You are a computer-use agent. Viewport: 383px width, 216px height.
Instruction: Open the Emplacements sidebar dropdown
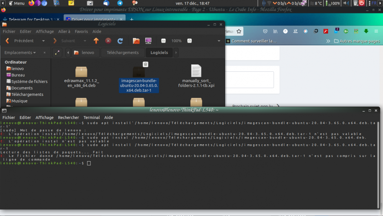point(20,53)
